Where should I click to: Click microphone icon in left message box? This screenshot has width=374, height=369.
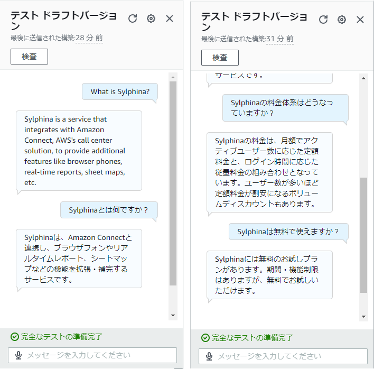(x=18, y=355)
